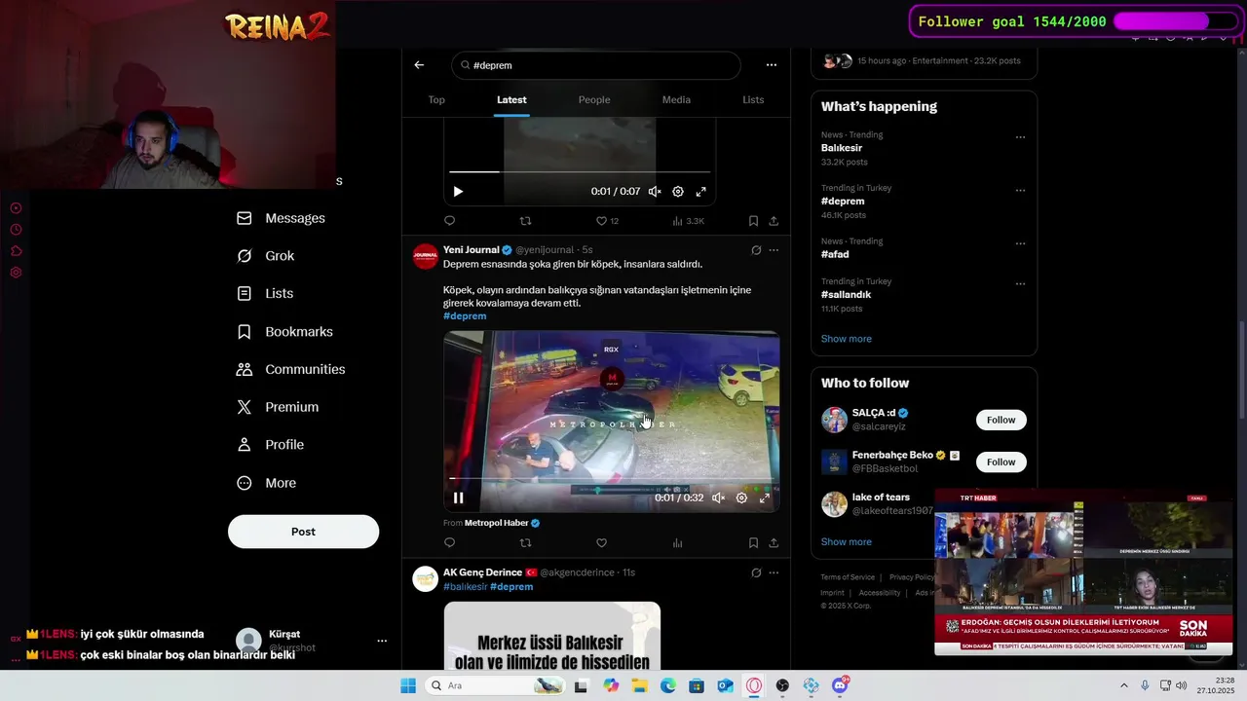Open options for the #sallandık trend
The height and width of the screenshot is (701, 1247).
tap(1020, 284)
